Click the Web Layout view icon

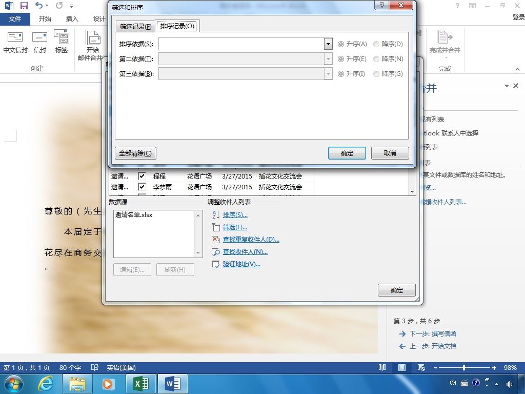[421, 367]
